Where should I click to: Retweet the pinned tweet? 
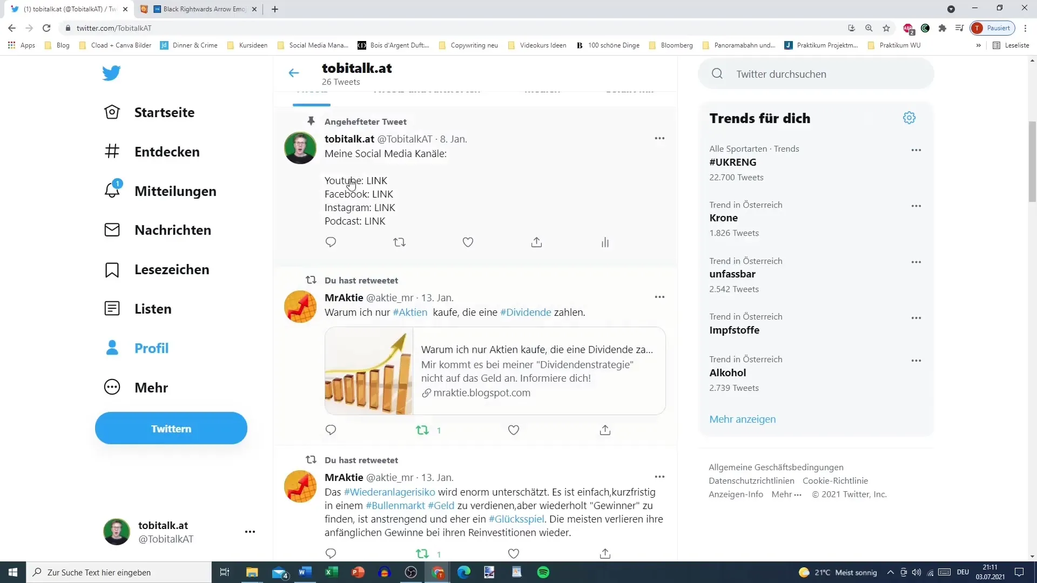[x=399, y=242]
